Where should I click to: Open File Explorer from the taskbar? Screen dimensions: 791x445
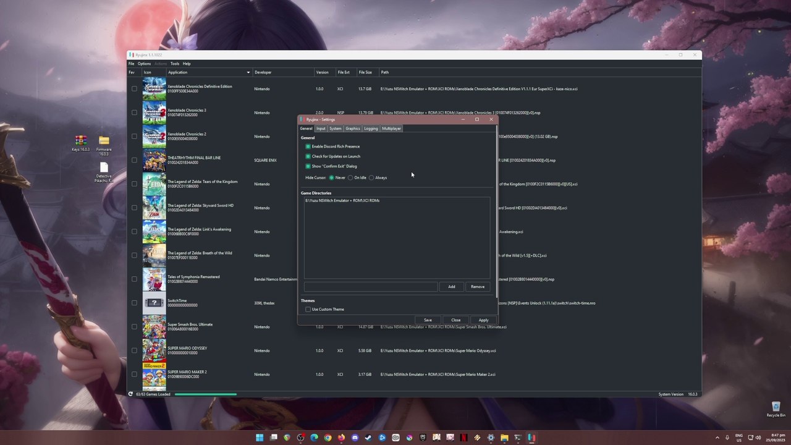[504, 438]
